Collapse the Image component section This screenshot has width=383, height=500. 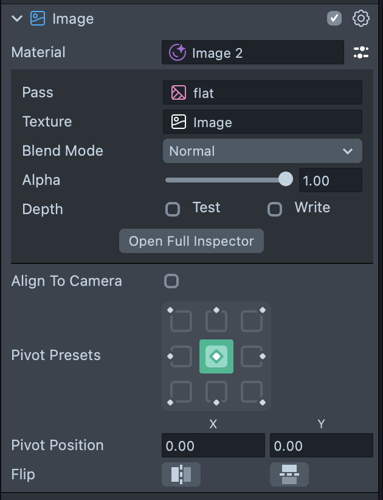click(x=17, y=19)
